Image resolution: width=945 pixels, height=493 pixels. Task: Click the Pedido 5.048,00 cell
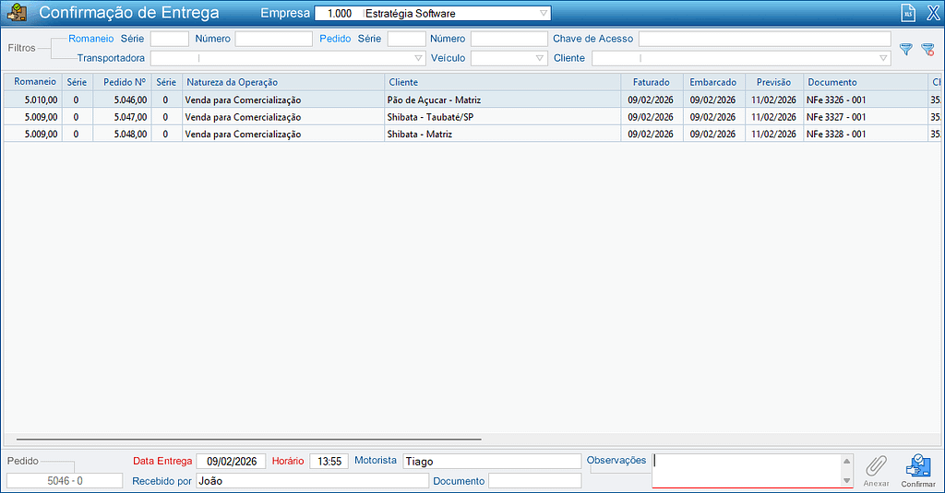123,134
